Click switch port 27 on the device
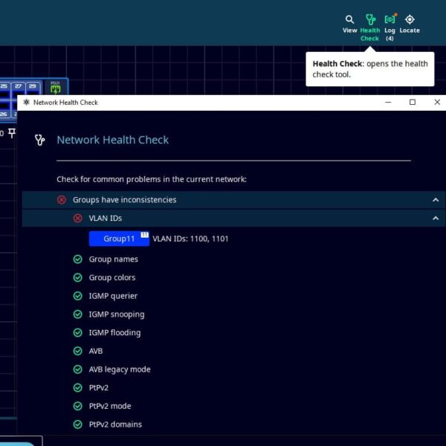The image size is (446, 446). tap(19, 86)
